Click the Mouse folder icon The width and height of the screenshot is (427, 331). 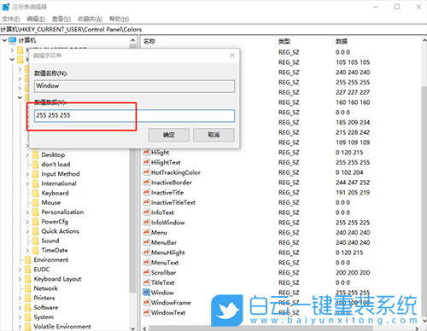point(36,202)
